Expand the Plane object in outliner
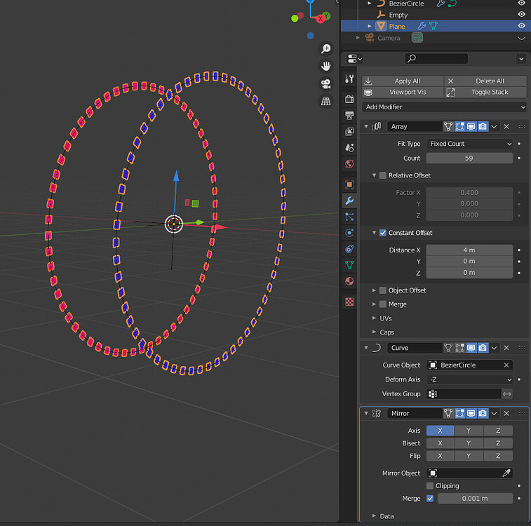531x526 pixels. click(370, 26)
